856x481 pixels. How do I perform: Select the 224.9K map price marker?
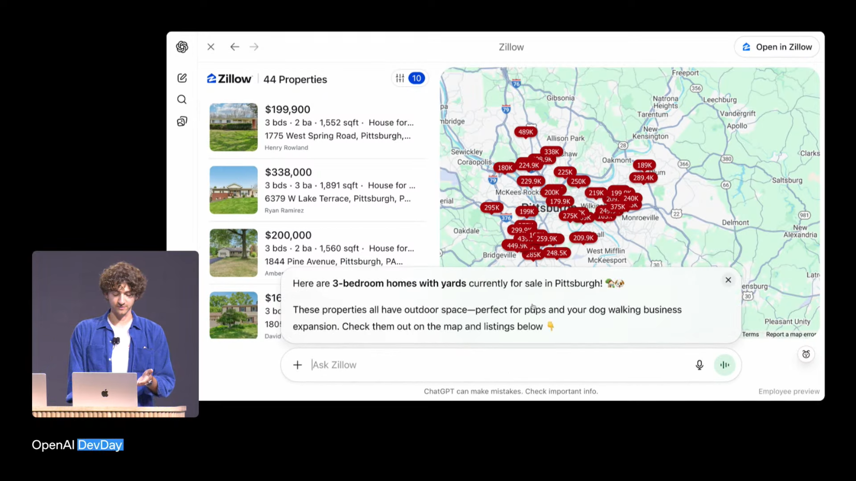click(x=529, y=166)
